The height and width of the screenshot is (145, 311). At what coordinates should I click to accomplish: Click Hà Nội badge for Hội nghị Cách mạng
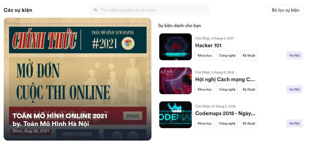[294, 89]
